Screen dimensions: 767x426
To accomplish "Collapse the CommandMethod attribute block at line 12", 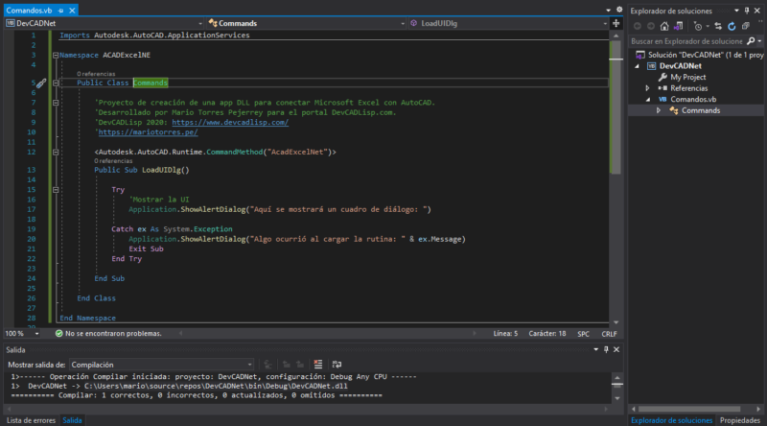I will 56,153.
